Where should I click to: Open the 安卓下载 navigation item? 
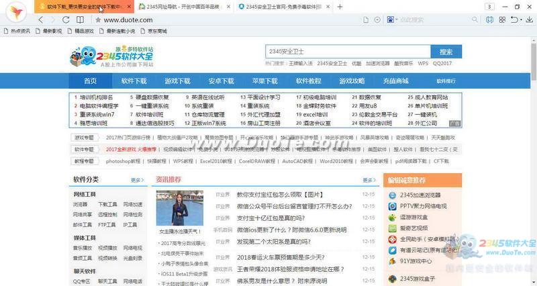(222, 81)
